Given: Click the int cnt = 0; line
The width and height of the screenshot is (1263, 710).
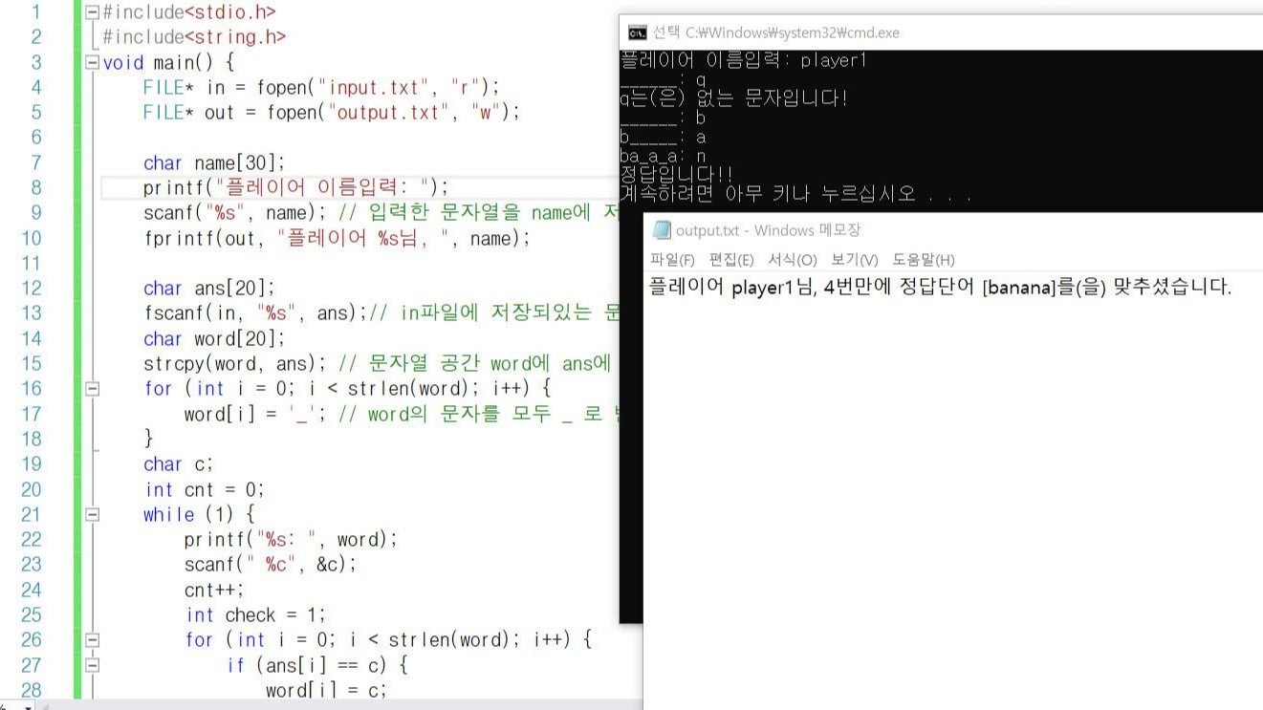Looking at the screenshot, I should tap(204, 489).
